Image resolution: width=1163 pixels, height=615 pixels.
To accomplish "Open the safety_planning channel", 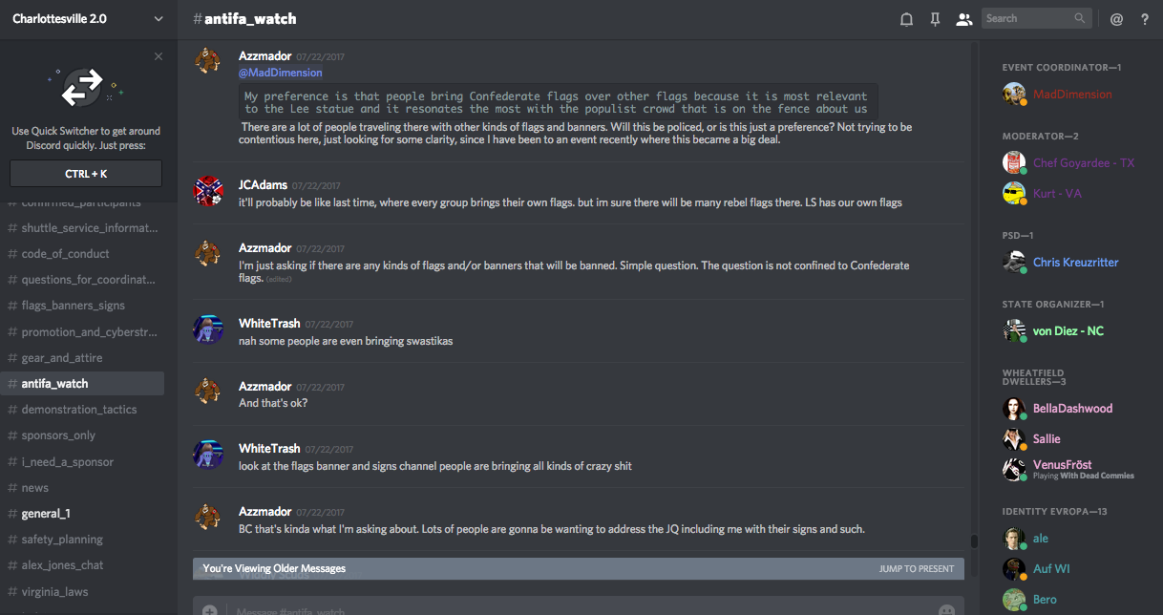I will coord(62,540).
